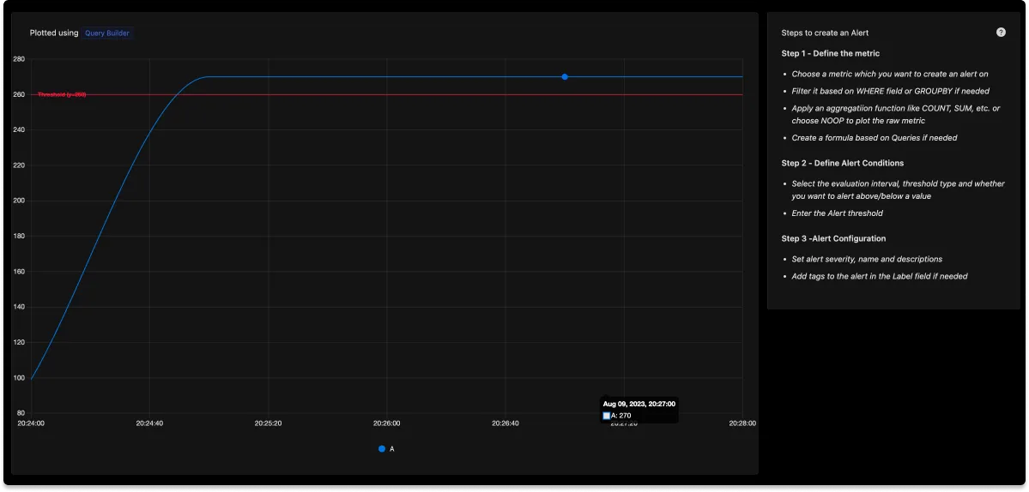The height and width of the screenshot is (492, 1029).
Task: Click the "Plotted using" label
Action: (54, 33)
